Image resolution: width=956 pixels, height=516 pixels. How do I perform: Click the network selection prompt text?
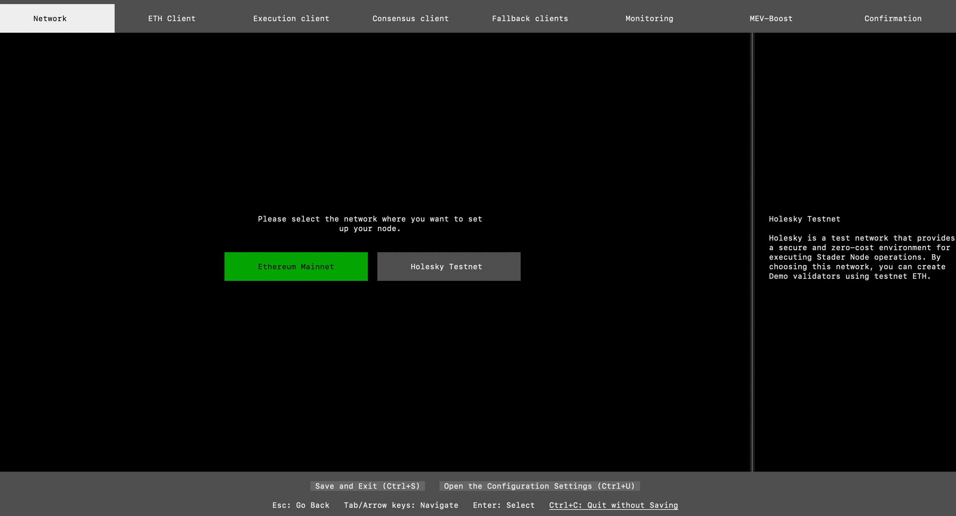pos(370,224)
